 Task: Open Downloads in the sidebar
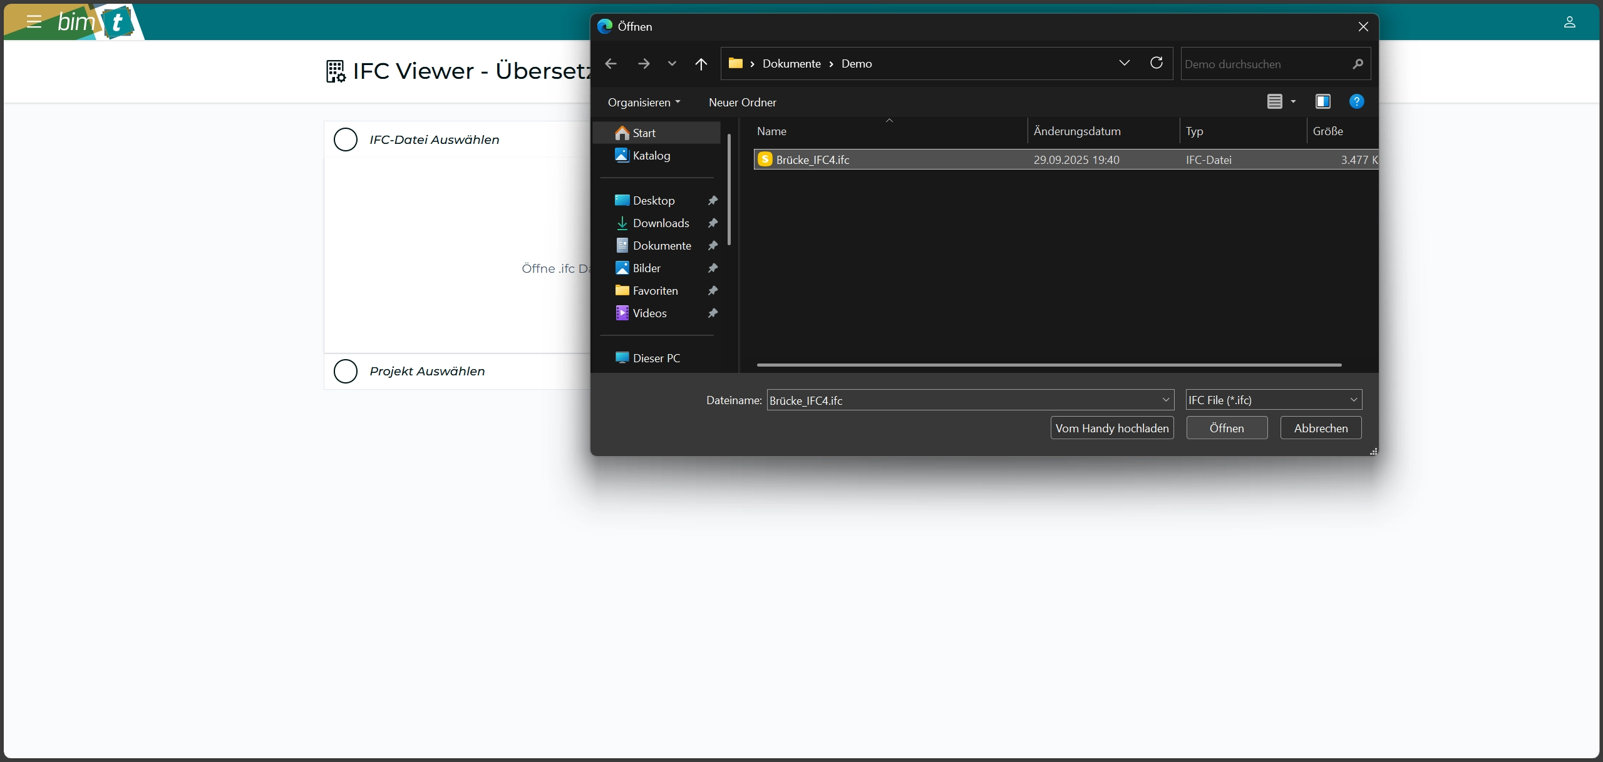661,223
